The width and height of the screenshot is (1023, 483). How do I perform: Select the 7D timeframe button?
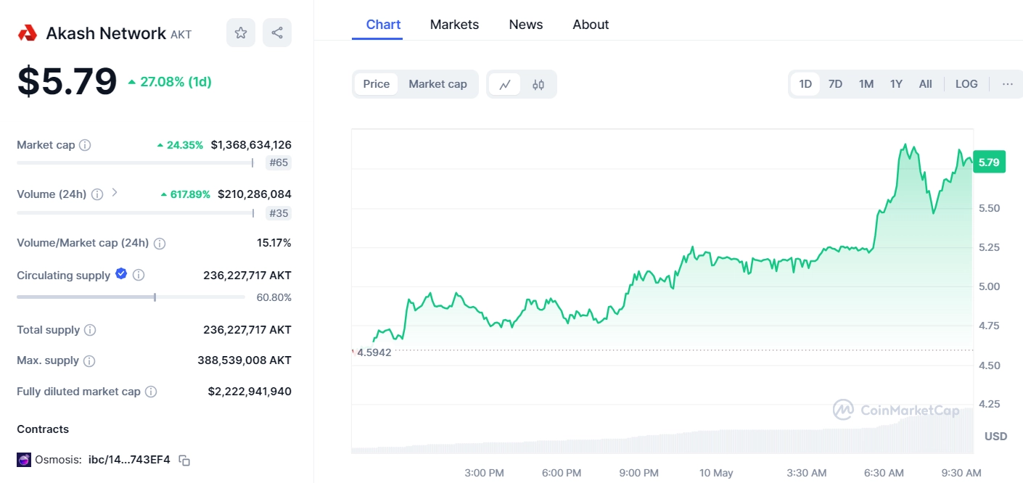pyautogui.click(x=835, y=83)
